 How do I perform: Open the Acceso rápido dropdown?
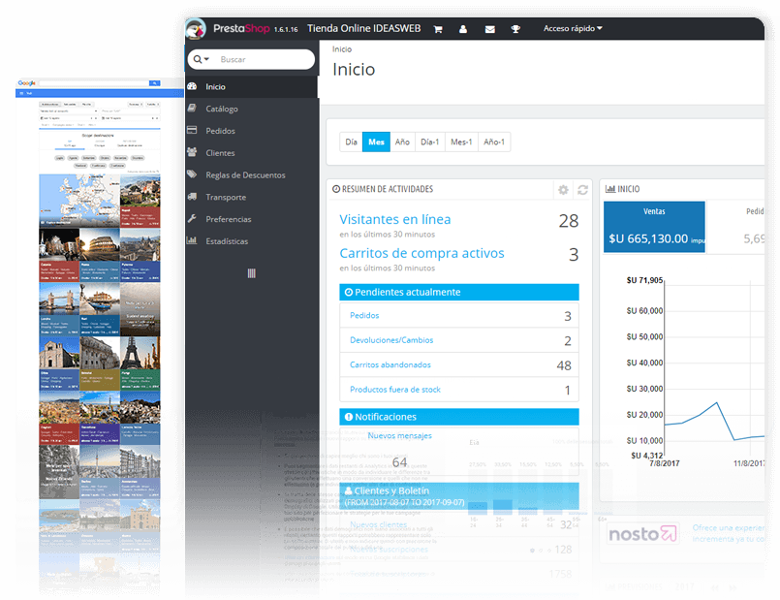pos(573,28)
